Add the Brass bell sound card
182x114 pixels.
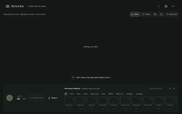pos(114,101)
